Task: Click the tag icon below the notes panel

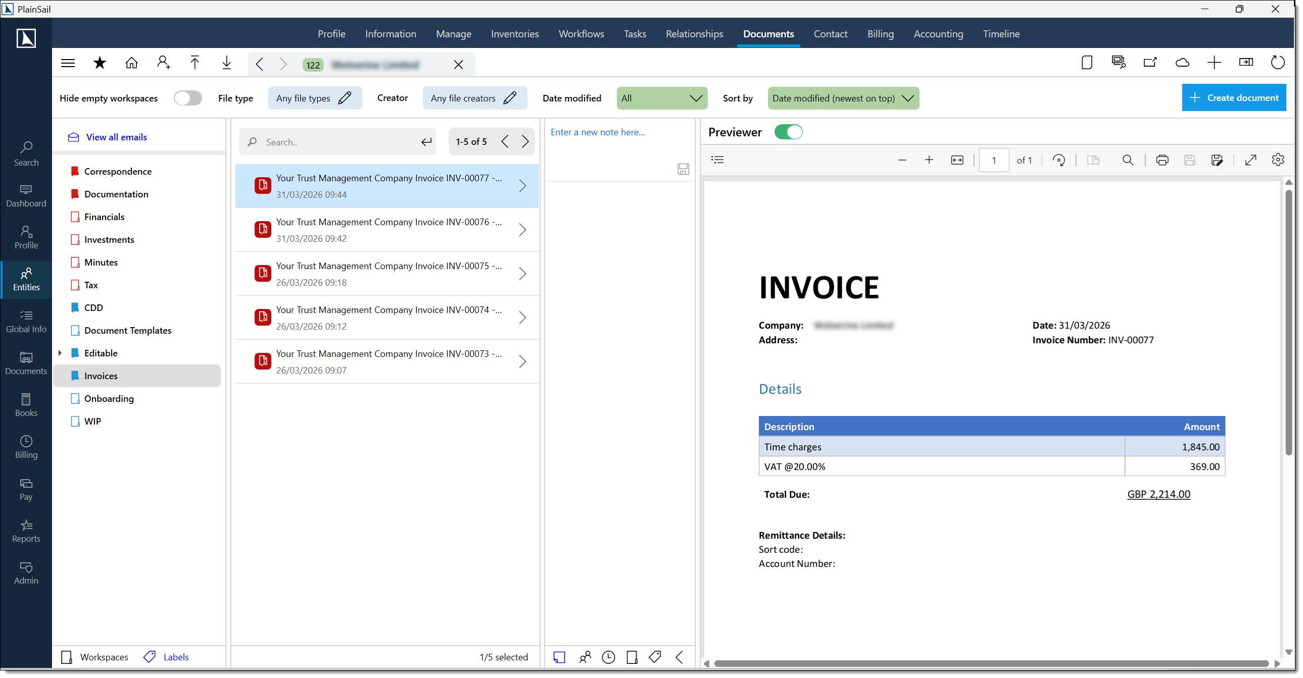Action: [x=655, y=657]
